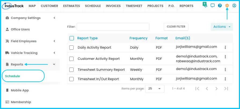The width and height of the screenshot is (240, 109).
Task: Click the IndusTrack logo
Action: (x=13, y=6)
